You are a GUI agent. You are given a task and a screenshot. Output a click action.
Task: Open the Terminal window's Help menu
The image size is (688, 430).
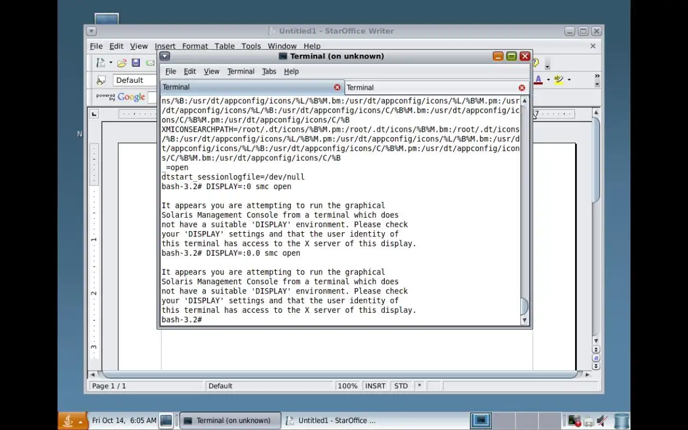click(291, 71)
